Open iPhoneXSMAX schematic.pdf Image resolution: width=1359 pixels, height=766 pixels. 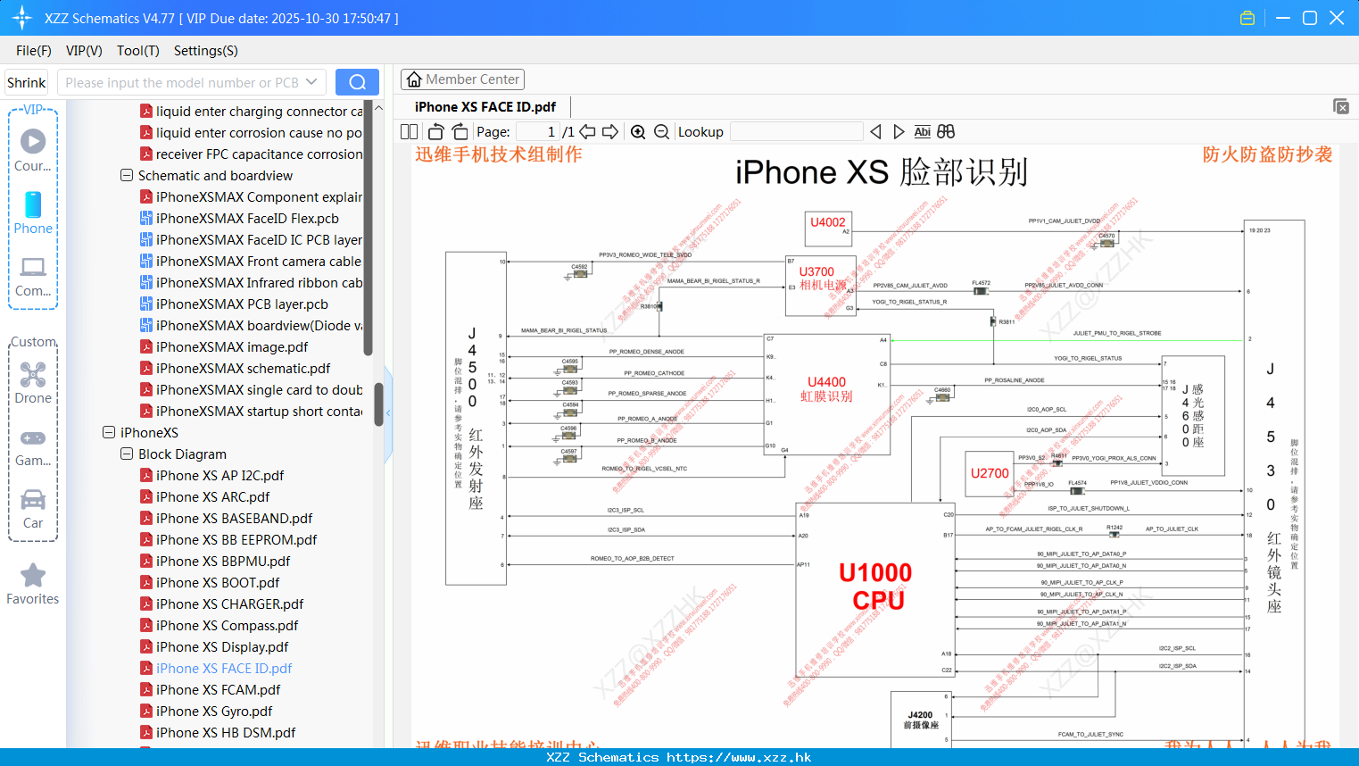(235, 368)
